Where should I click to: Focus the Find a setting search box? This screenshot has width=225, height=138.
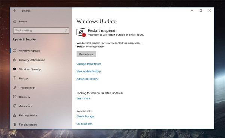tap(41, 30)
